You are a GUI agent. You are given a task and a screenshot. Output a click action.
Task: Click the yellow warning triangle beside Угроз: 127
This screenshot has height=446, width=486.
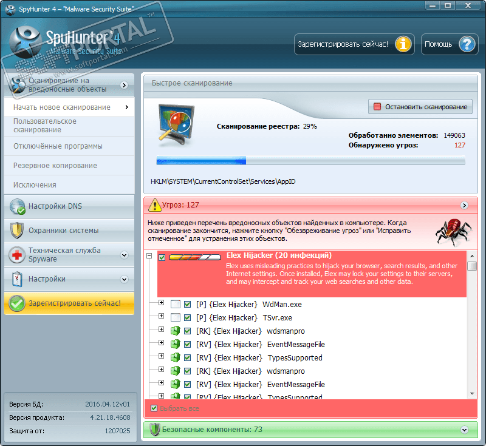pyautogui.click(x=155, y=205)
